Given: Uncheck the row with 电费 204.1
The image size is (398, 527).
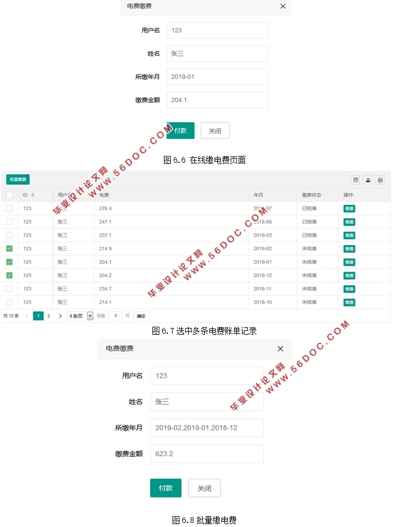Looking at the screenshot, I should [x=9, y=262].
